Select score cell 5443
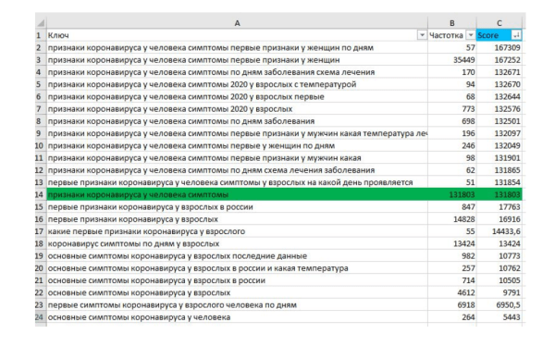This screenshot has height=346, width=555. 499,317
